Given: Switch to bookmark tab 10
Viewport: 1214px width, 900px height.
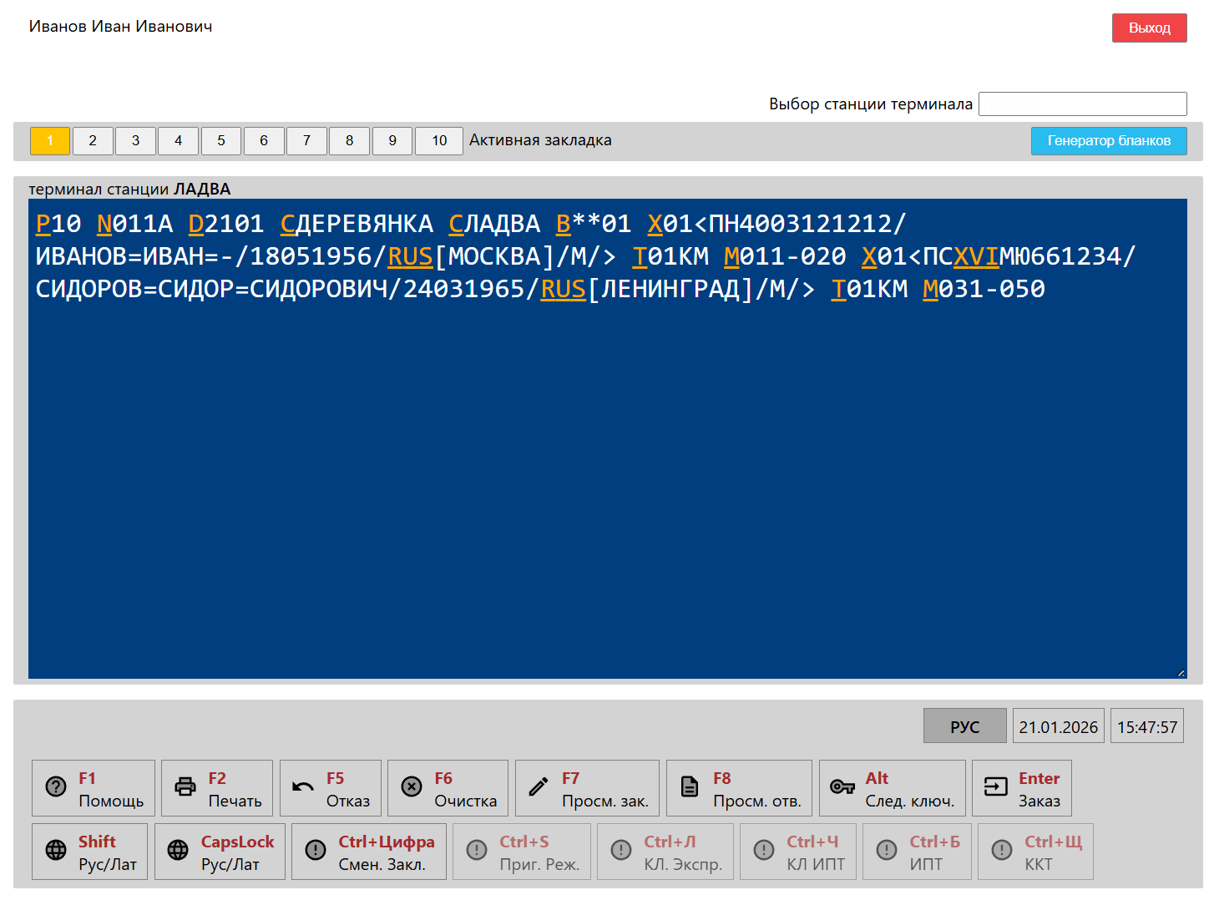Looking at the screenshot, I should click(439, 141).
